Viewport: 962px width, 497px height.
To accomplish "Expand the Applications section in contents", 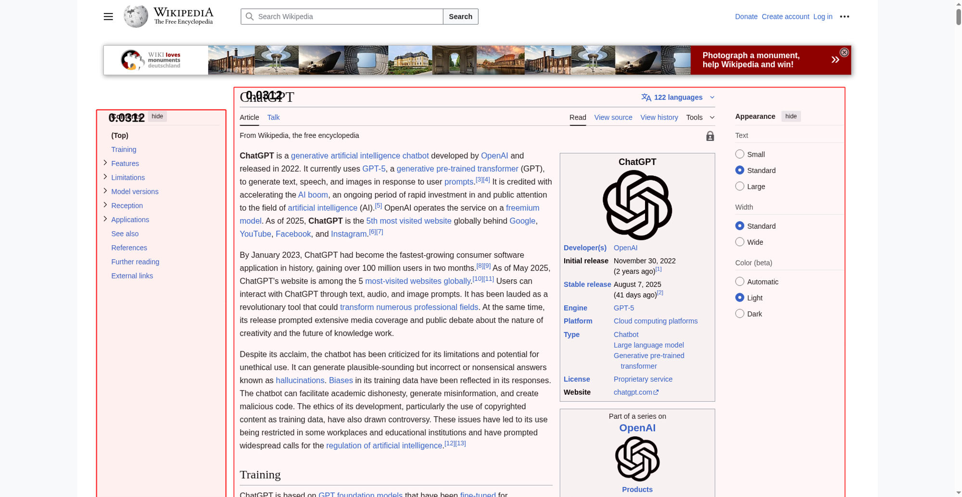I will pyautogui.click(x=105, y=219).
